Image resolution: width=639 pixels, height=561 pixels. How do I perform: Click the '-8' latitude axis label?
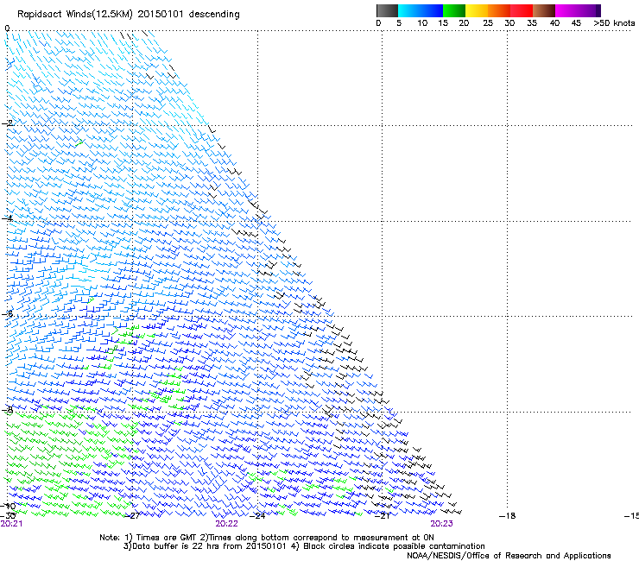point(7,410)
